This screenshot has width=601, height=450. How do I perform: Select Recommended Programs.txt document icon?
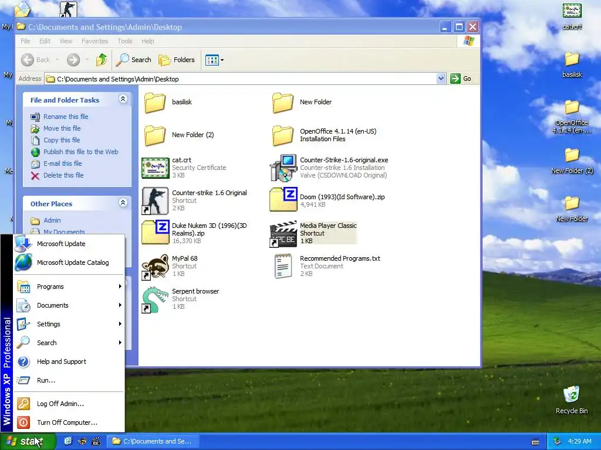click(x=283, y=266)
